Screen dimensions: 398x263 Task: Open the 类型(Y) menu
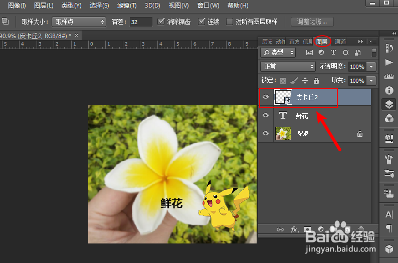pyautogui.click(x=71, y=6)
